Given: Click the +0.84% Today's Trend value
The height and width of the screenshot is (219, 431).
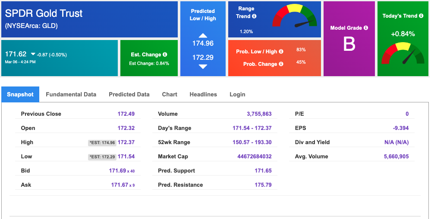Looking at the screenshot, I should pyautogui.click(x=403, y=34).
